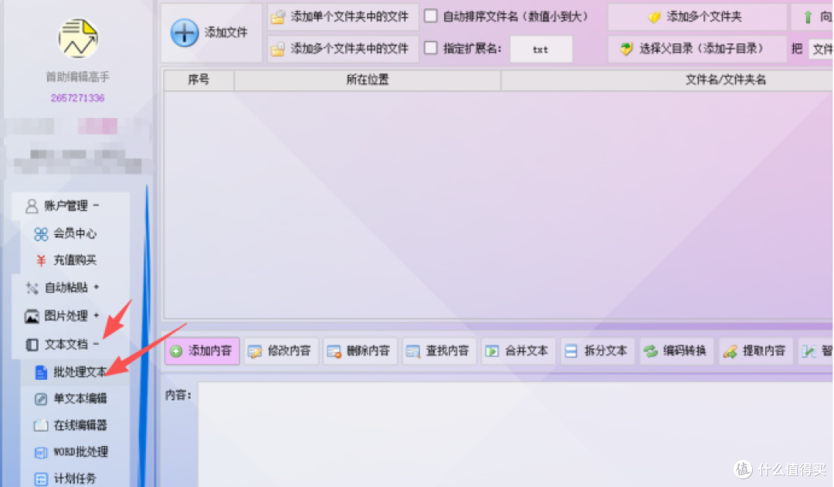834x487 pixels.
Task: Switch to the 编码转换 tab
Action: click(x=676, y=351)
